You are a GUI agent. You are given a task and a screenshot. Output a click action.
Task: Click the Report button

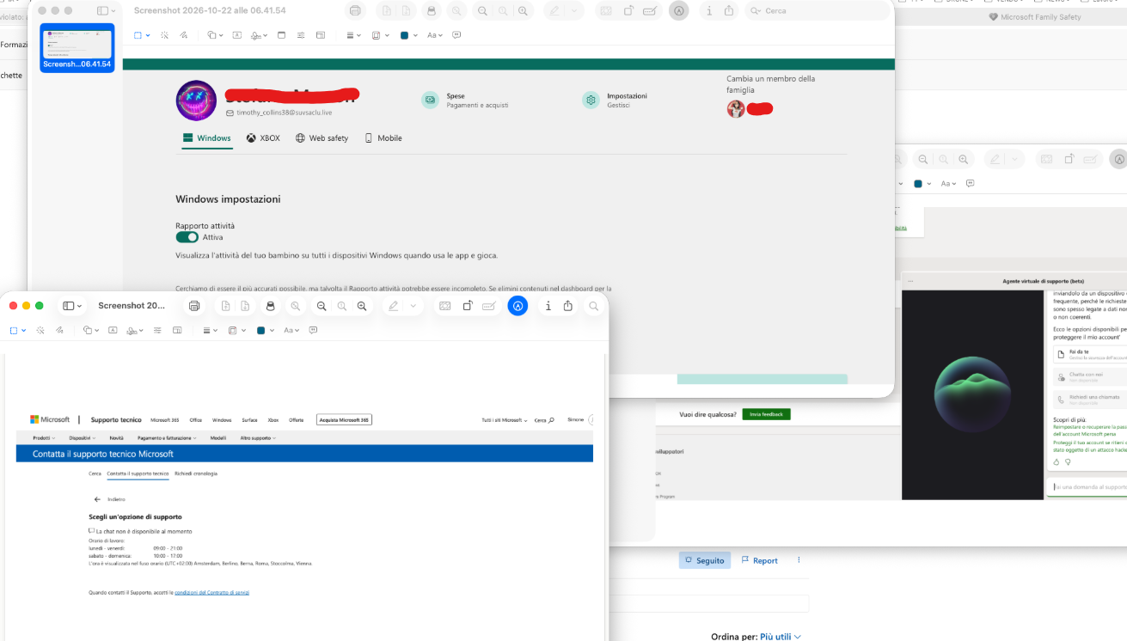(760, 560)
